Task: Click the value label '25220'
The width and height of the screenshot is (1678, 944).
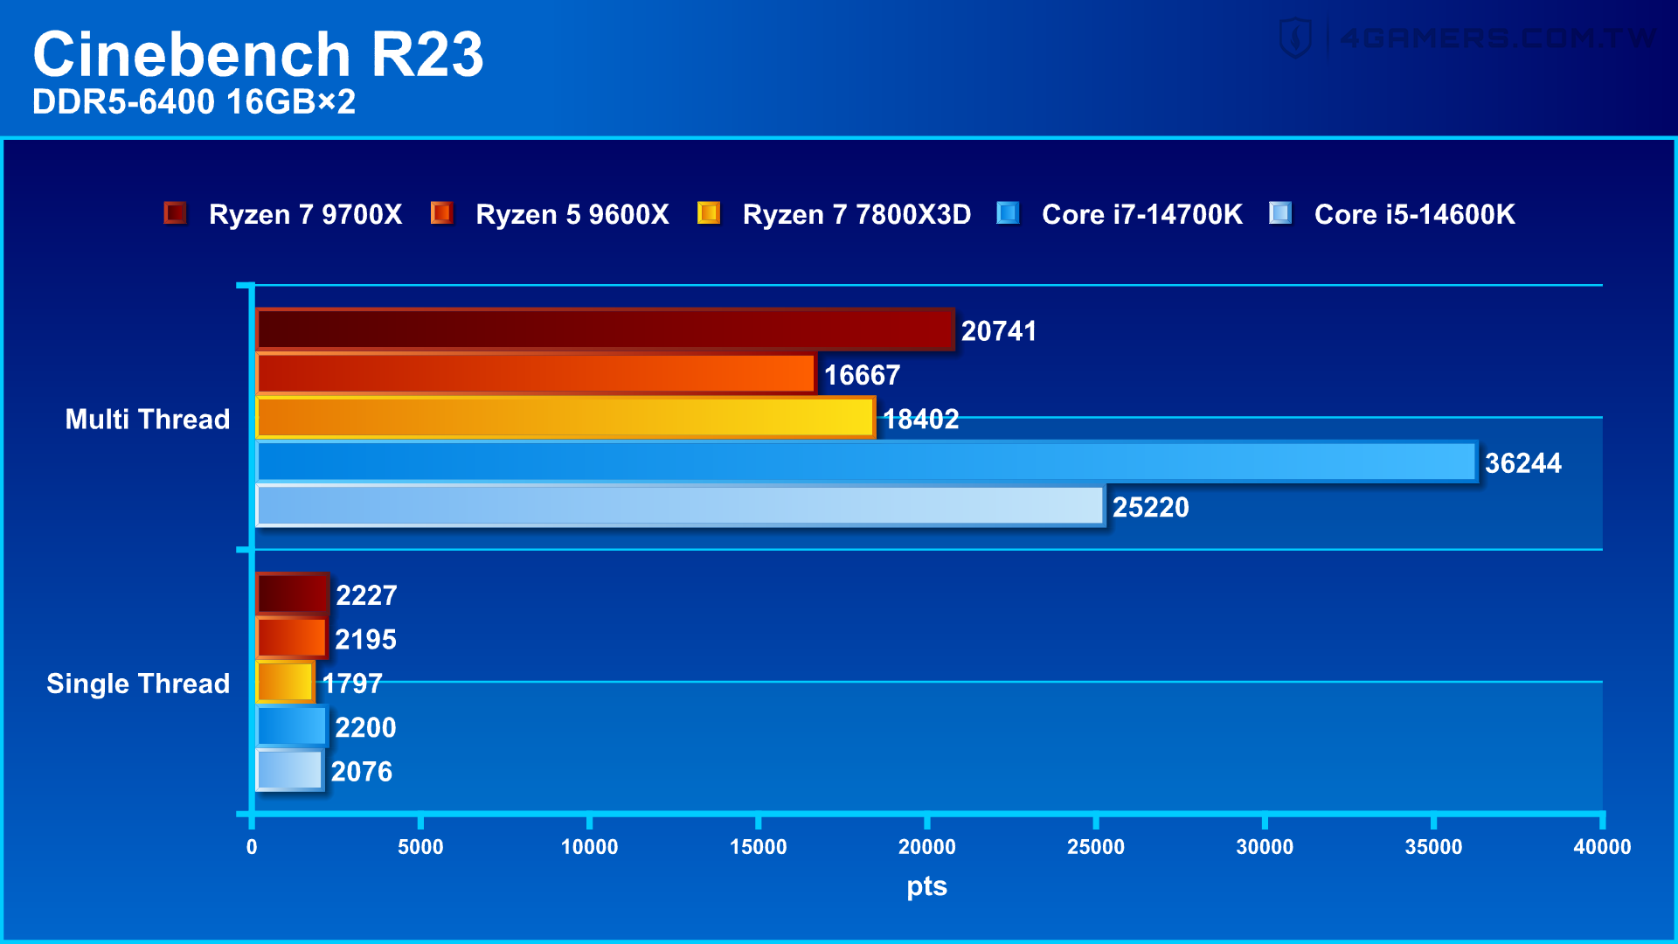Action: (x=1150, y=508)
